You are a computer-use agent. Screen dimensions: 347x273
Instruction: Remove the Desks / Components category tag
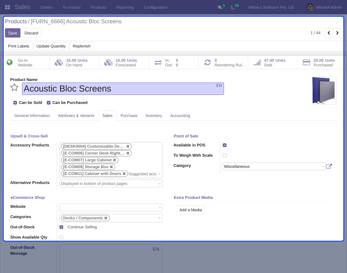106,218
